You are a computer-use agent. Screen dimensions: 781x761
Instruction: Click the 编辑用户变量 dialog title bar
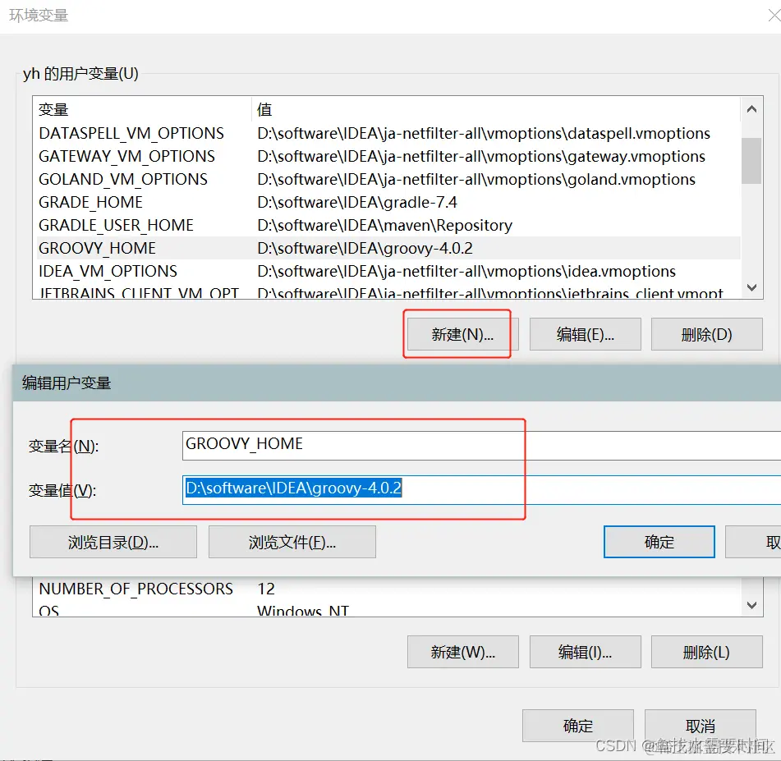click(397, 383)
